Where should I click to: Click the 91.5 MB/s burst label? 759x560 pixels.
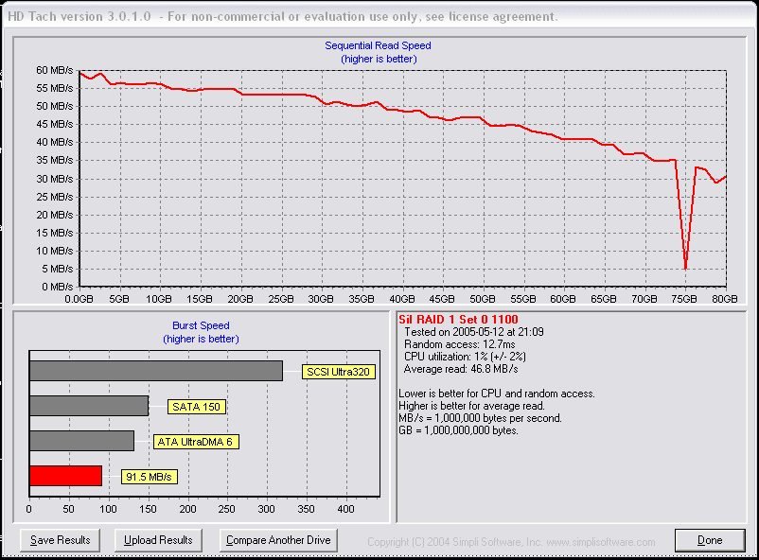(149, 477)
